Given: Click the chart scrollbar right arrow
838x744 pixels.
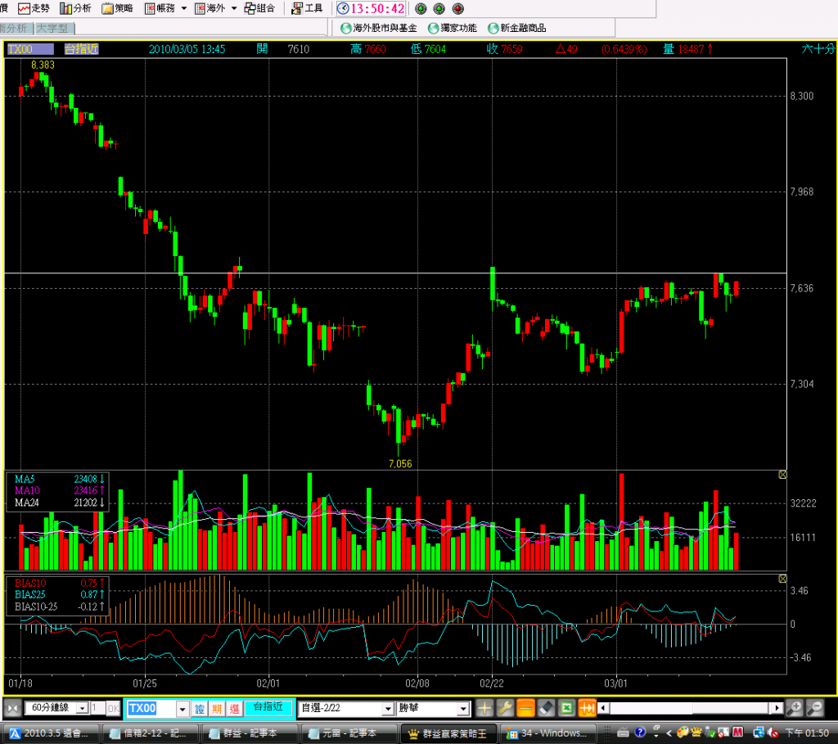Looking at the screenshot, I should [x=777, y=708].
